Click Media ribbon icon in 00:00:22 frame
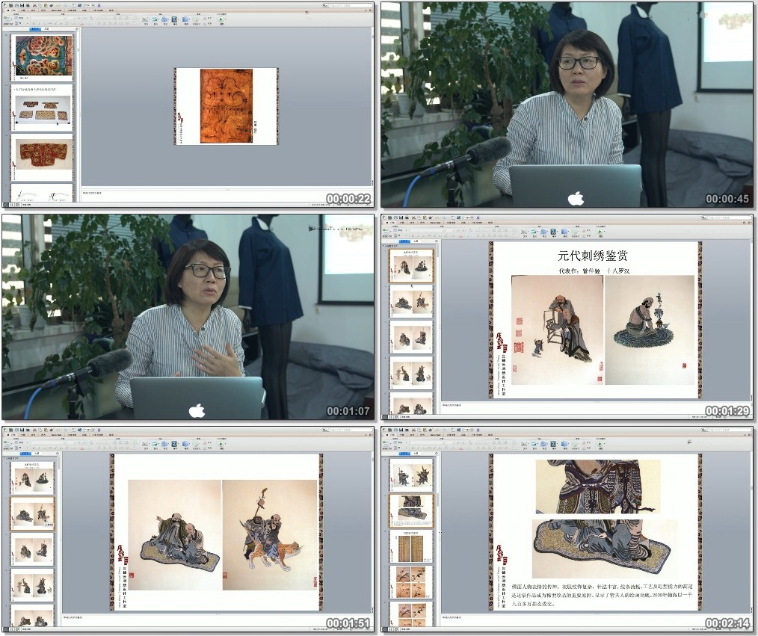This screenshot has height=636, width=758. tap(174, 19)
